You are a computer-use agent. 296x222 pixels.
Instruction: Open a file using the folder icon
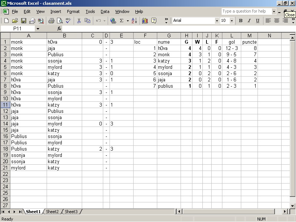coord(15,21)
